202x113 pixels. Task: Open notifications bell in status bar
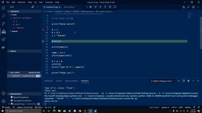199,107
